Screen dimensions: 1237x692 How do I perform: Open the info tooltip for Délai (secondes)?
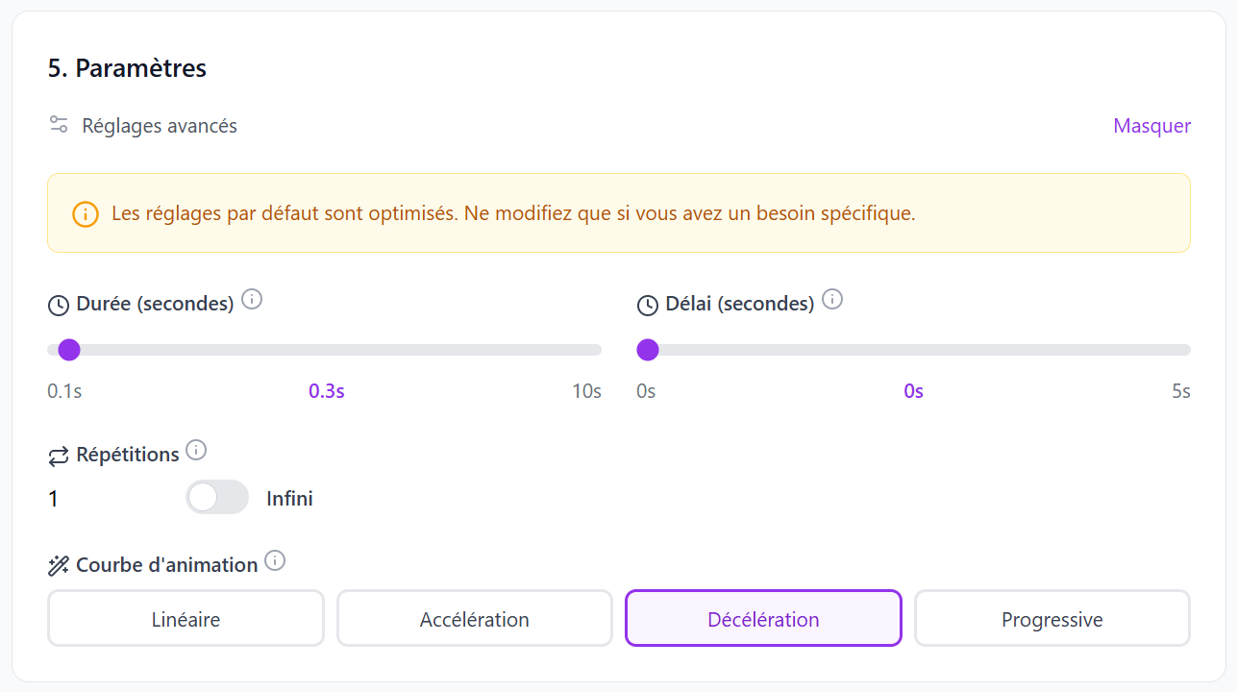click(832, 299)
